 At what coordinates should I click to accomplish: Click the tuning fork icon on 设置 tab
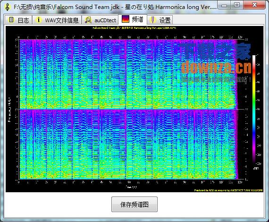pos(152,20)
